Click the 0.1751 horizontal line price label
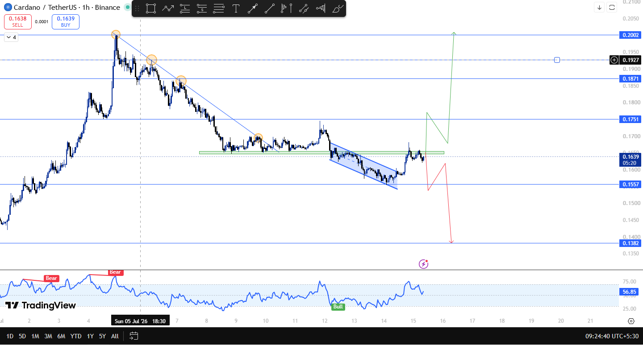The height and width of the screenshot is (345, 643). coord(630,119)
